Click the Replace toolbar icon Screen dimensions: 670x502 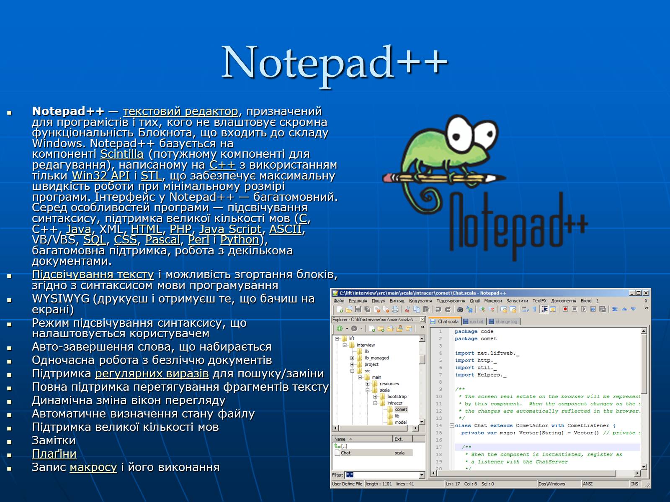(469, 310)
